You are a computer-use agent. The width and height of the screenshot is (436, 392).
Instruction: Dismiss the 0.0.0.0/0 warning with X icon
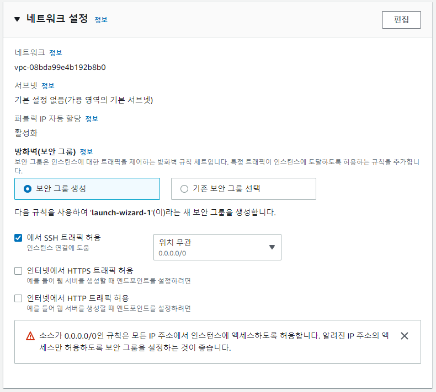[405, 336]
